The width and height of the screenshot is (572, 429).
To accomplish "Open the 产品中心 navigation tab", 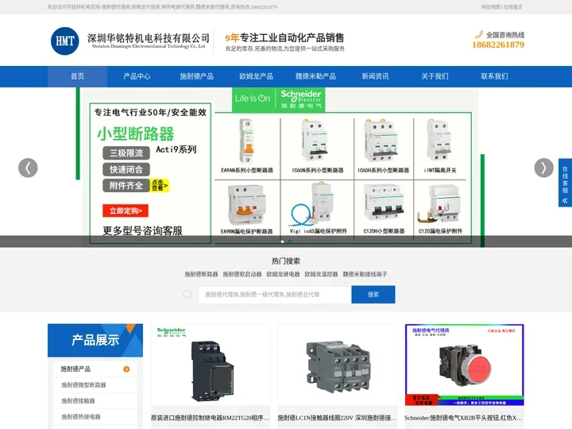I will tap(137, 76).
